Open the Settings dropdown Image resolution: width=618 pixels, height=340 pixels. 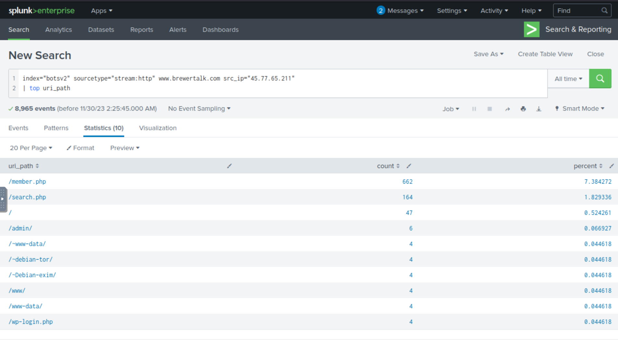pos(452,11)
